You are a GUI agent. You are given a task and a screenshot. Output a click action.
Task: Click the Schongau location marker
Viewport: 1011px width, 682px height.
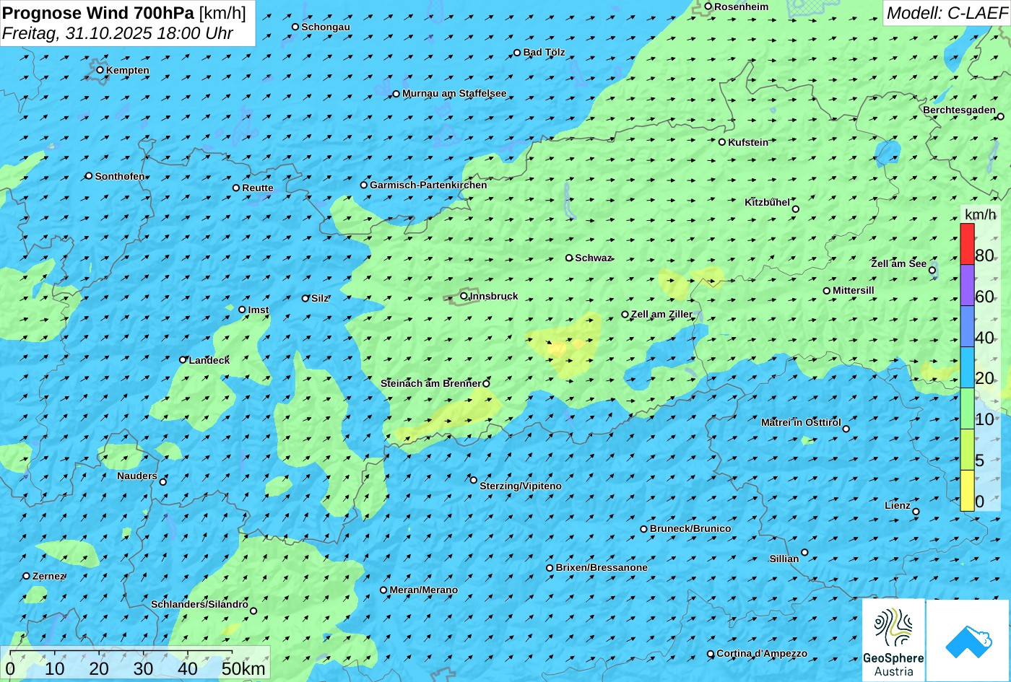(295, 27)
